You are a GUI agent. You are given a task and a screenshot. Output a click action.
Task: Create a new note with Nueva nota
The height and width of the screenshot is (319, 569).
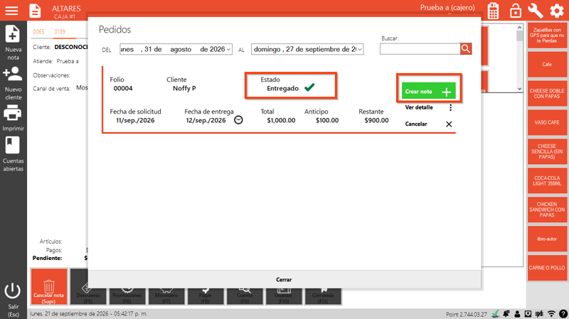tap(13, 43)
